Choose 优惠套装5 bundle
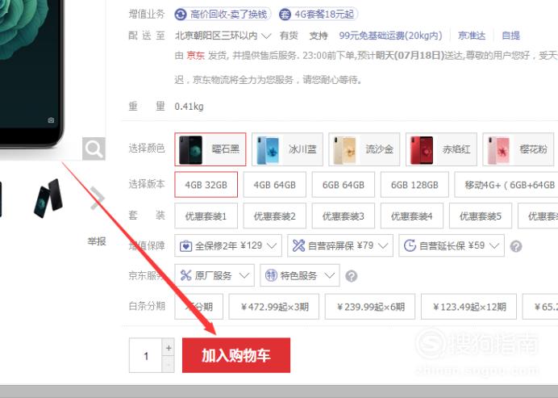The width and height of the screenshot is (558, 398). [481, 216]
